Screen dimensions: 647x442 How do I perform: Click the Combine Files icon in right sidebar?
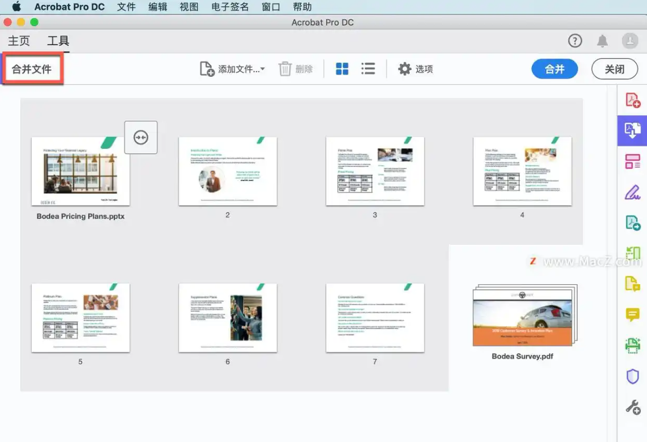coord(632,130)
